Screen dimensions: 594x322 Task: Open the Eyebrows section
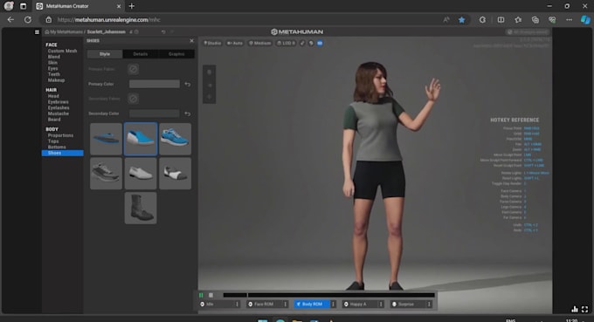pyautogui.click(x=58, y=102)
